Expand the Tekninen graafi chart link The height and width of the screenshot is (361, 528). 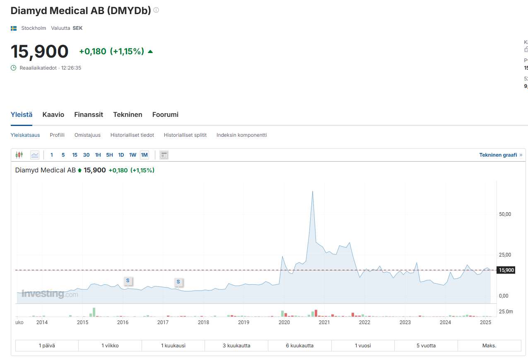(500, 155)
